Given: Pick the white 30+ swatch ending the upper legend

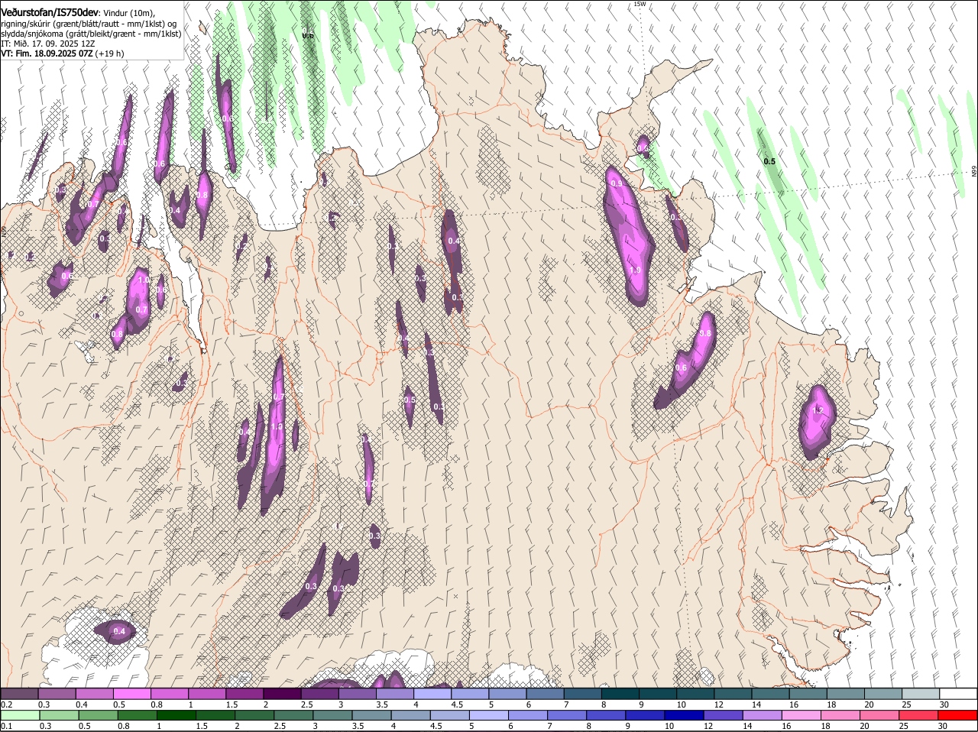Looking at the screenshot, I should click(x=959, y=694).
